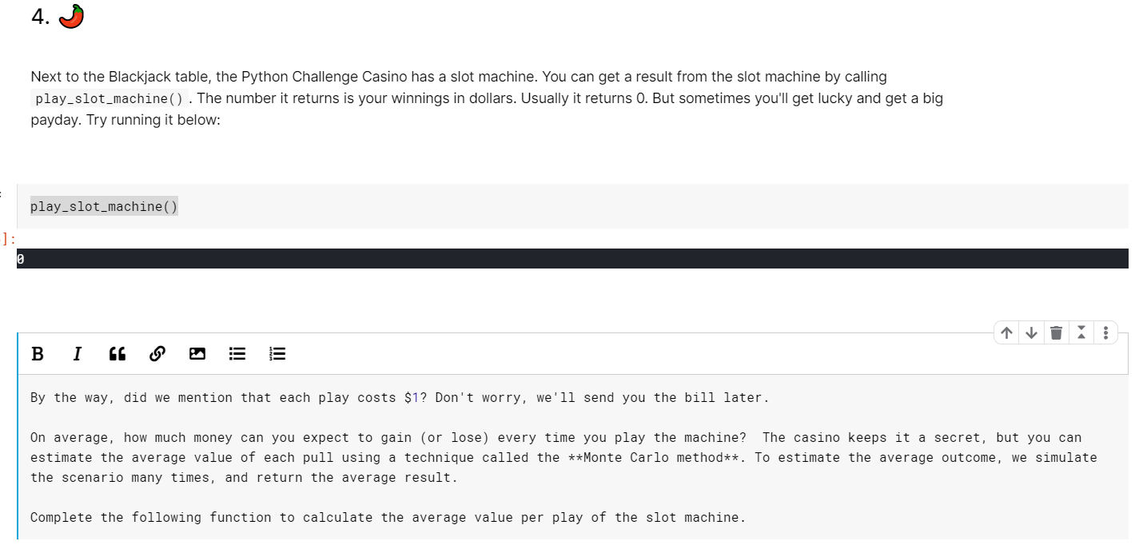Insert a numbered list
Viewport: 1139px width, 545px height.
tap(277, 354)
